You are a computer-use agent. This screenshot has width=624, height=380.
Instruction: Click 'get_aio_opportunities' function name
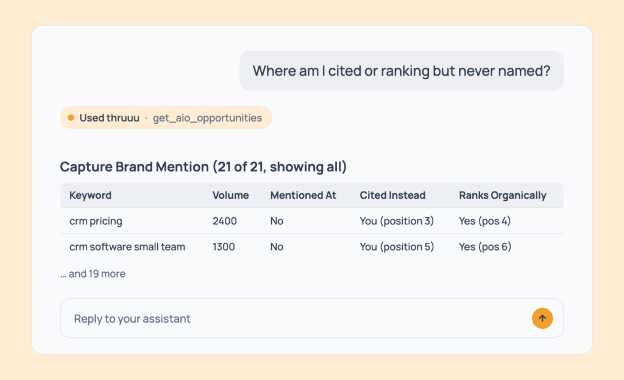207,118
